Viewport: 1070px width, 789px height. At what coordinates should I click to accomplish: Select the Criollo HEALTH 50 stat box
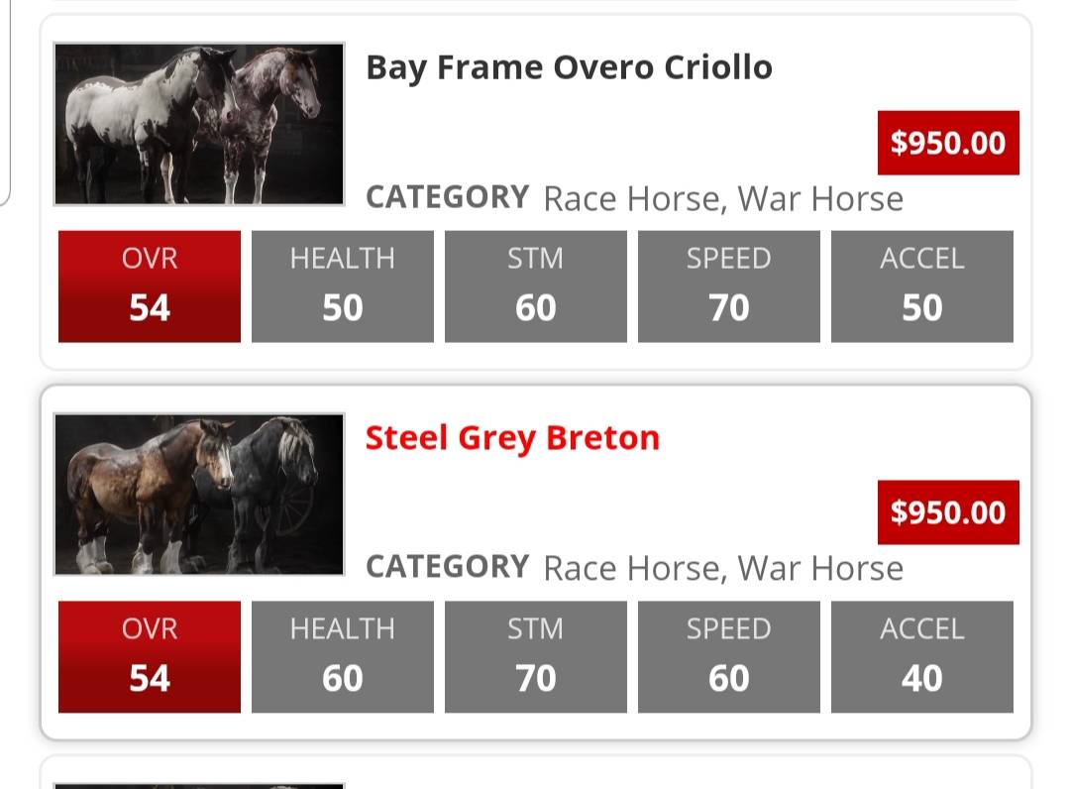coord(343,286)
